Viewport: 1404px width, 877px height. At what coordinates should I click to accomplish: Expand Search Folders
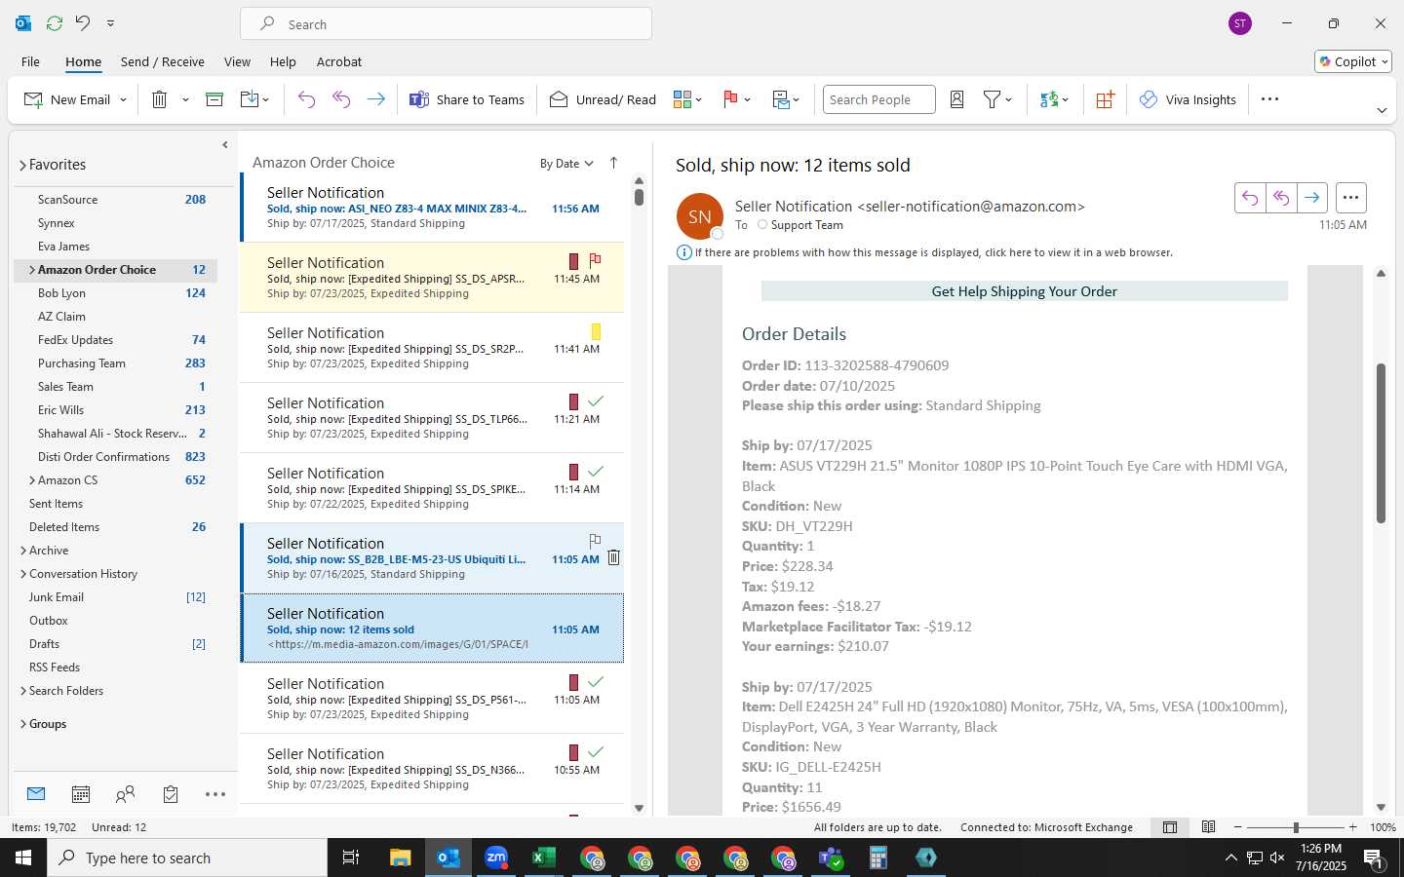(x=23, y=691)
